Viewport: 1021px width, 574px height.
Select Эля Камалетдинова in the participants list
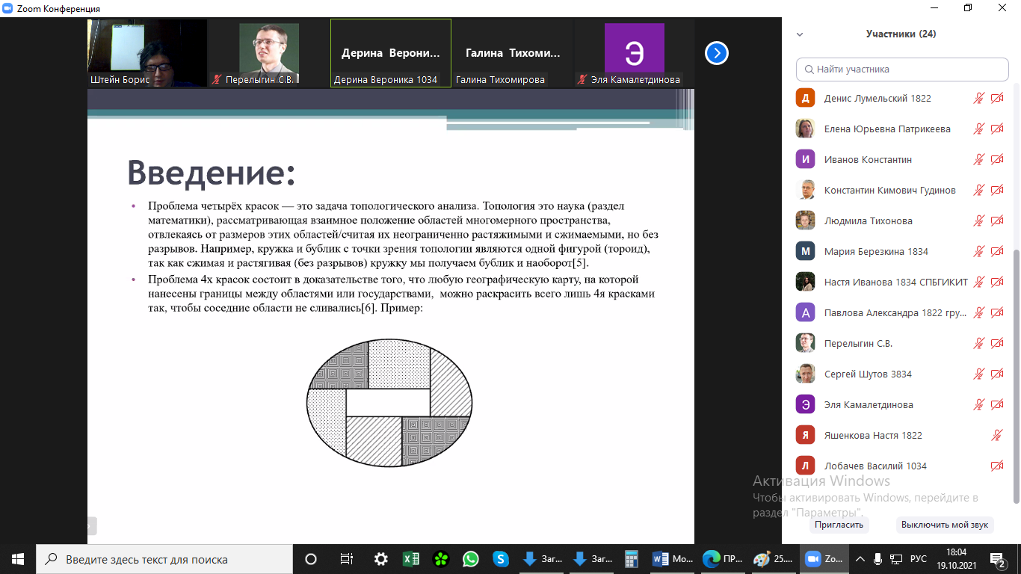tap(869, 404)
